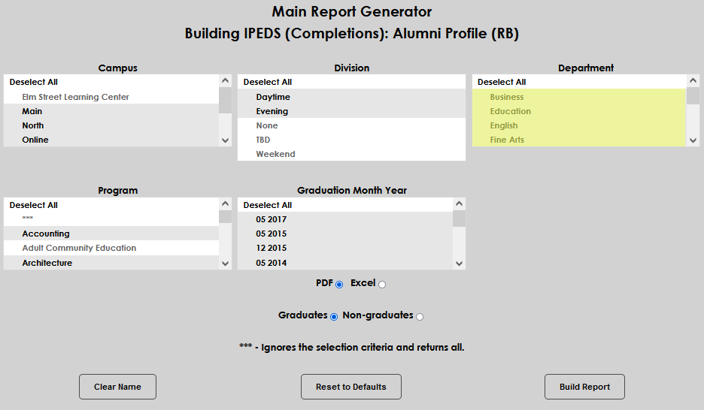Select Evening in the Division list
This screenshot has width=704, height=410.
pyautogui.click(x=272, y=111)
